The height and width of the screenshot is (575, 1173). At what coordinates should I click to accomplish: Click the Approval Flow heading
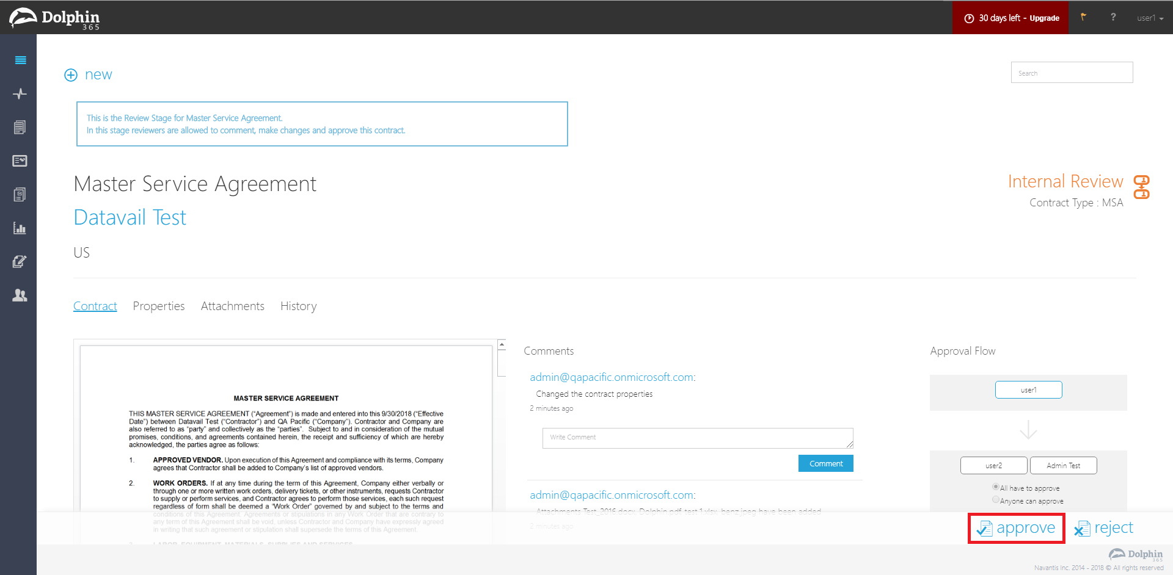(x=963, y=351)
